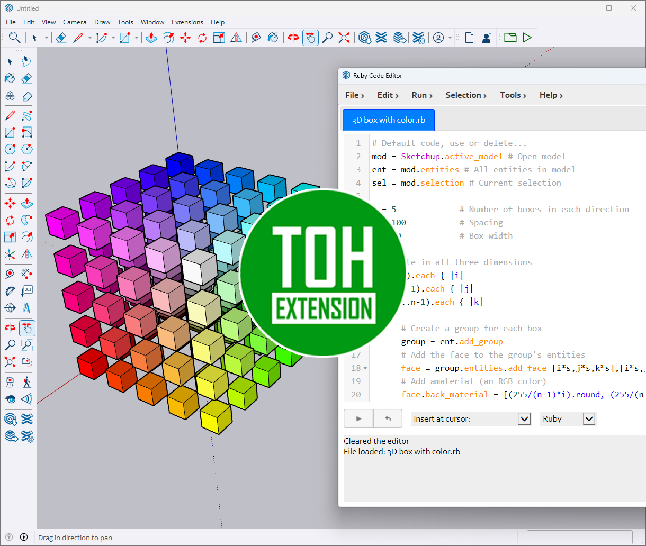Activate the Polygon tool
The width and height of the screenshot is (646, 546).
[27, 149]
